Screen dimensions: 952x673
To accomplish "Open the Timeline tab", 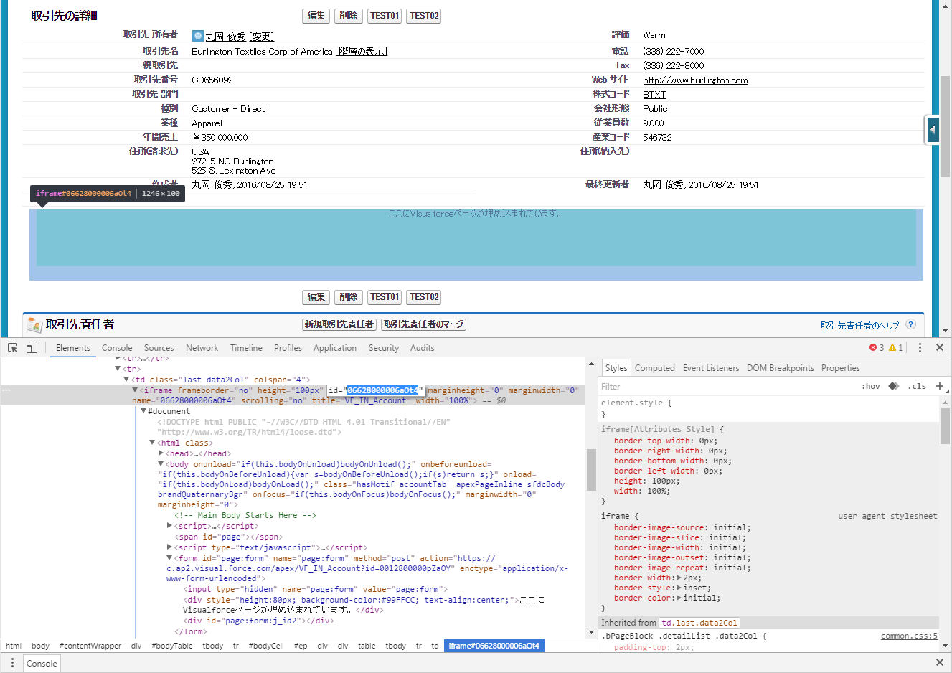I will tap(246, 348).
